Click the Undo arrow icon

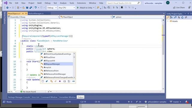[x=36, y=7]
